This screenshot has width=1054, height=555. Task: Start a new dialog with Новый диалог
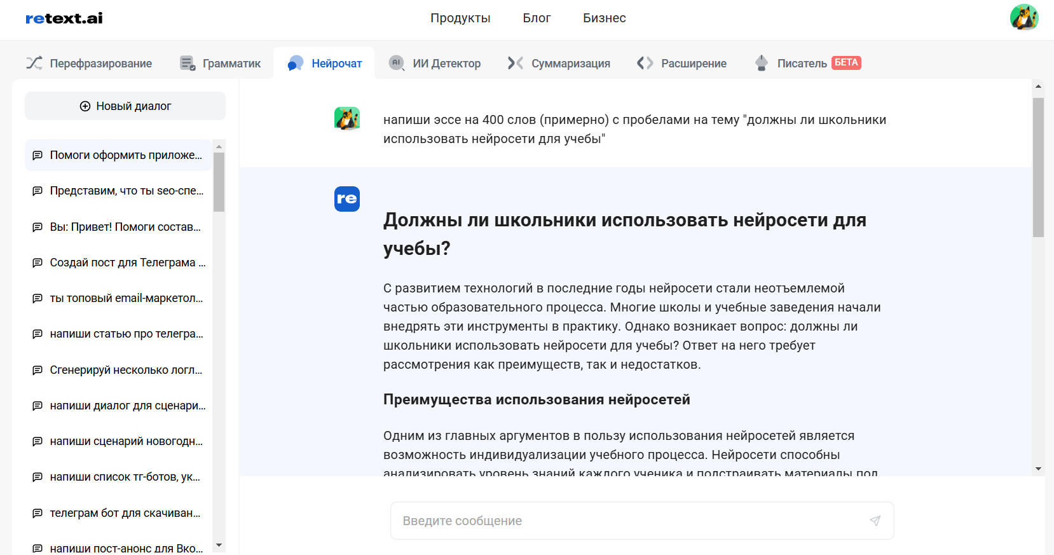(x=125, y=106)
